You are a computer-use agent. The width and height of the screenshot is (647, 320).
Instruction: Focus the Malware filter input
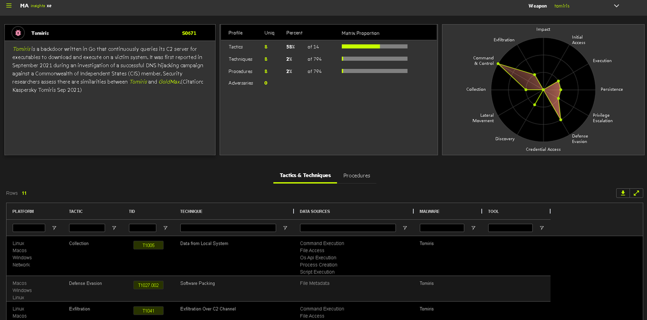tap(442, 228)
